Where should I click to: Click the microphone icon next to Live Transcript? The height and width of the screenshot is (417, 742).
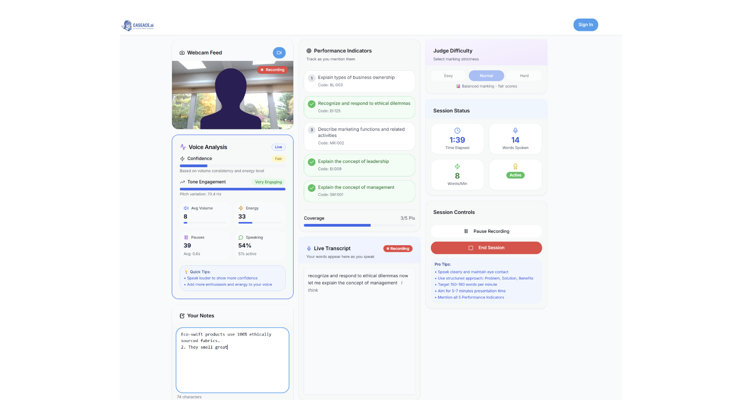[x=308, y=248]
